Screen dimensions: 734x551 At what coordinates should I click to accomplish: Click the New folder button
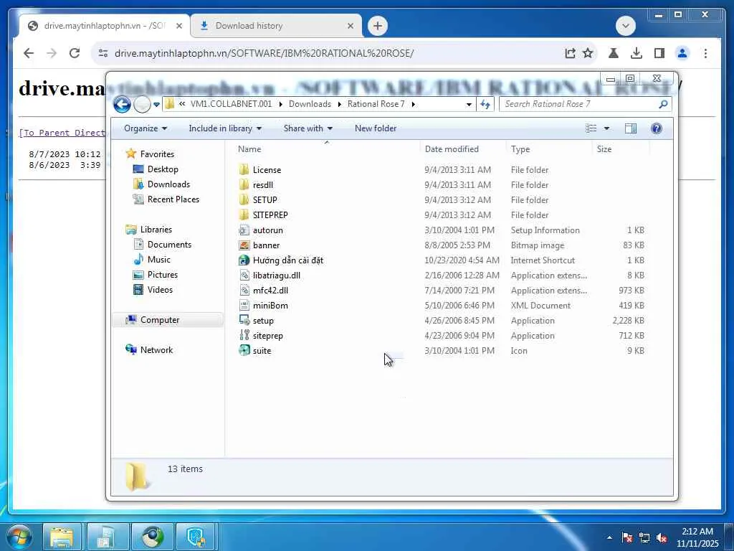[x=376, y=128]
